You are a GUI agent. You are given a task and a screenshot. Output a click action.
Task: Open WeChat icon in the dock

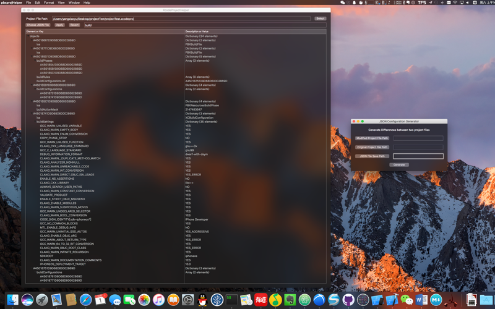(407, 300)
